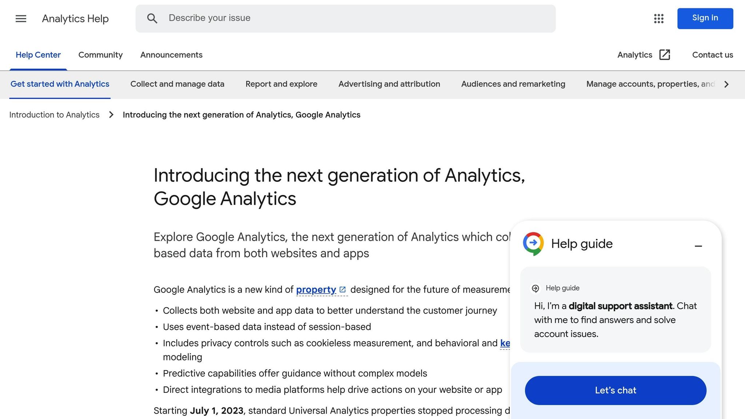745x419 pixels.
Task: Minimize the Help guide panel
Action: (x=698, y=246)
